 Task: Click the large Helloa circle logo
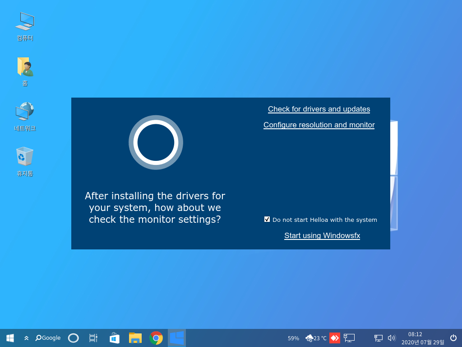156,142
